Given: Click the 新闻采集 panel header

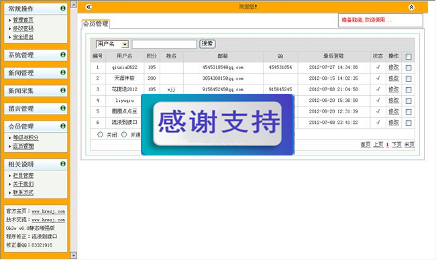Looking at the screenshot, I should tap(36, 90).
